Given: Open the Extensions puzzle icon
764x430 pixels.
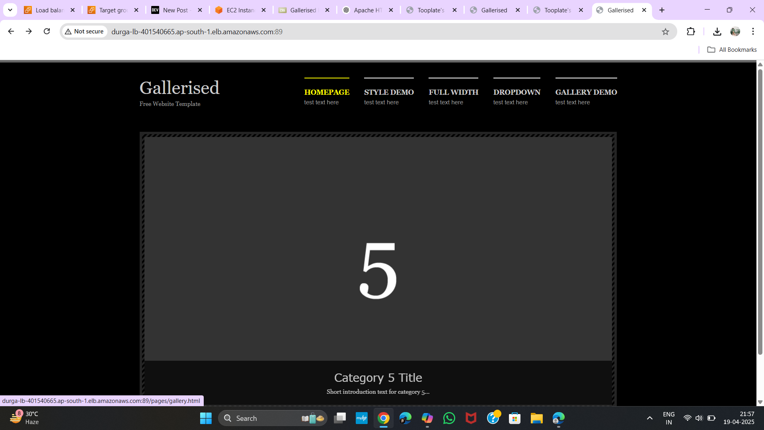Looking at the screenshot, I should [691, 31].
